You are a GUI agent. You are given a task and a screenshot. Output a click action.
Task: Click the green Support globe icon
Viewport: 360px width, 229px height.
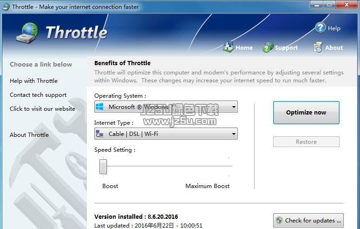(x=268, y=47)
